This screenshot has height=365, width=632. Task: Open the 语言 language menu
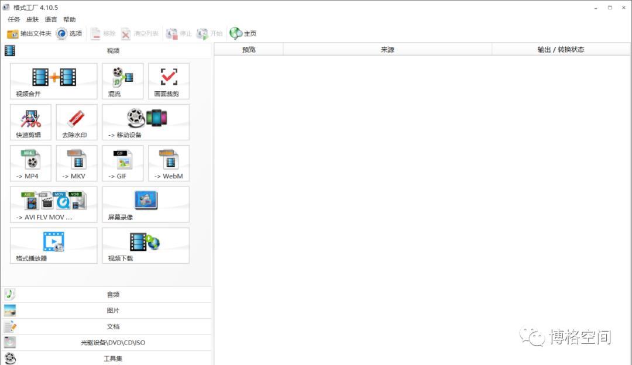point(51,19)
